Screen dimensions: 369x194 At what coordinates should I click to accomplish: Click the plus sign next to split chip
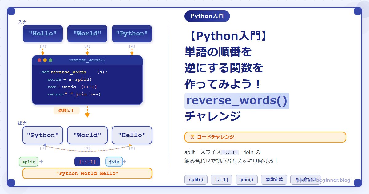(x=41, y=161)
